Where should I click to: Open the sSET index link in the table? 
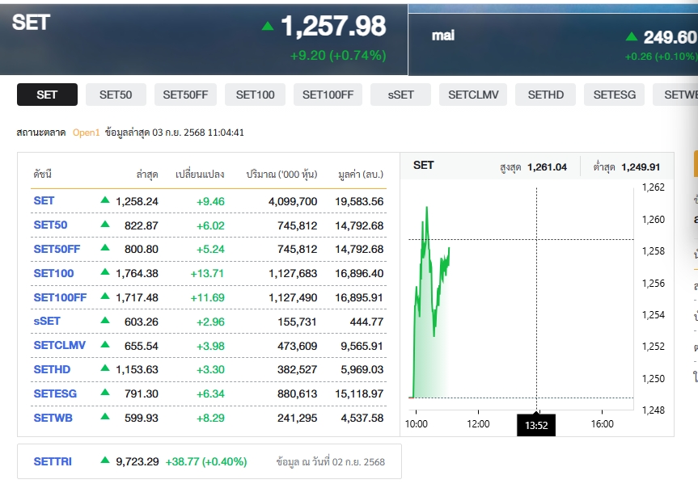(x=47, y=321)
